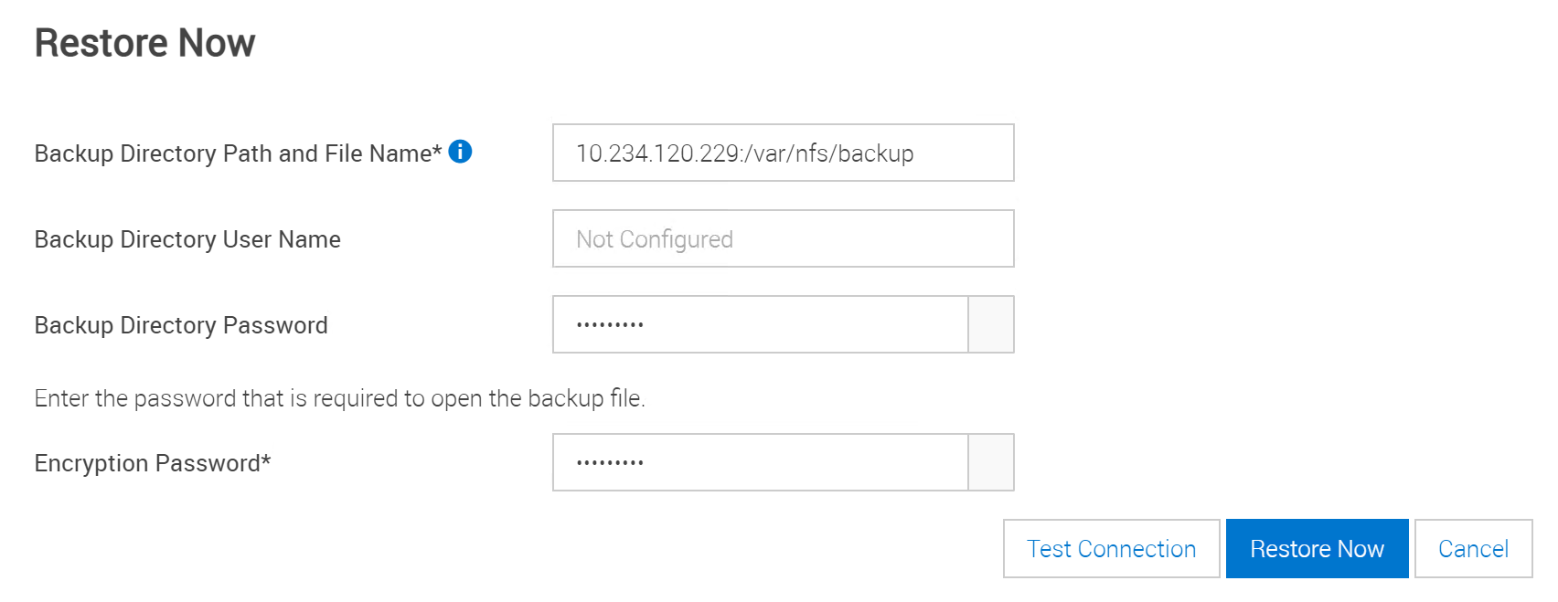Click the masked dots in Backup Directory Password
The height and width of the screenshot is (602, 1558).
tap(610, 325)
